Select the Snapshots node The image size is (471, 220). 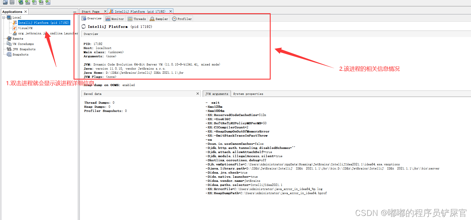pyautogui.click(x=20, y=55)
